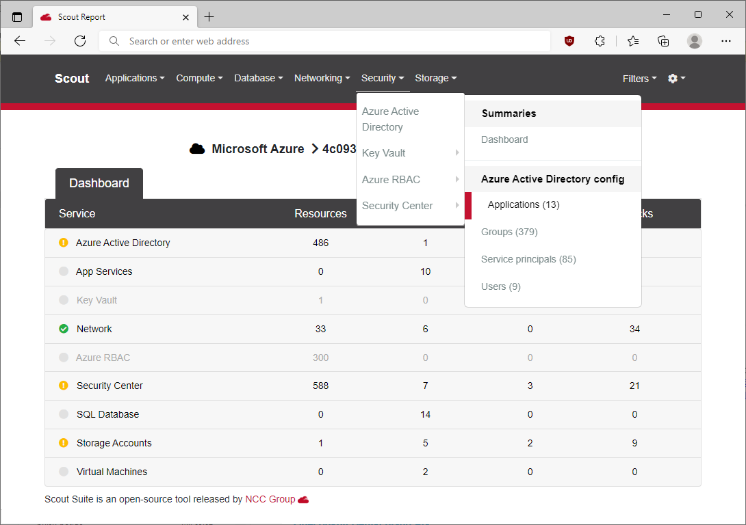Viewport: 746px width, 525px height.
Task: Select Azure Active Directory menu entry
Action: click(410, 119)
